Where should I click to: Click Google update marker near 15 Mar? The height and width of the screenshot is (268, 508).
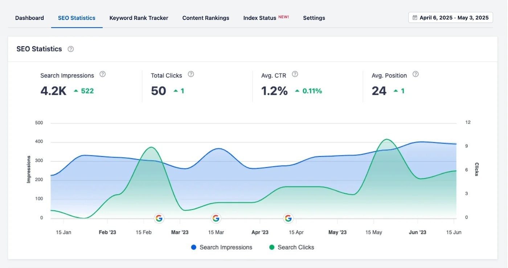216,218
